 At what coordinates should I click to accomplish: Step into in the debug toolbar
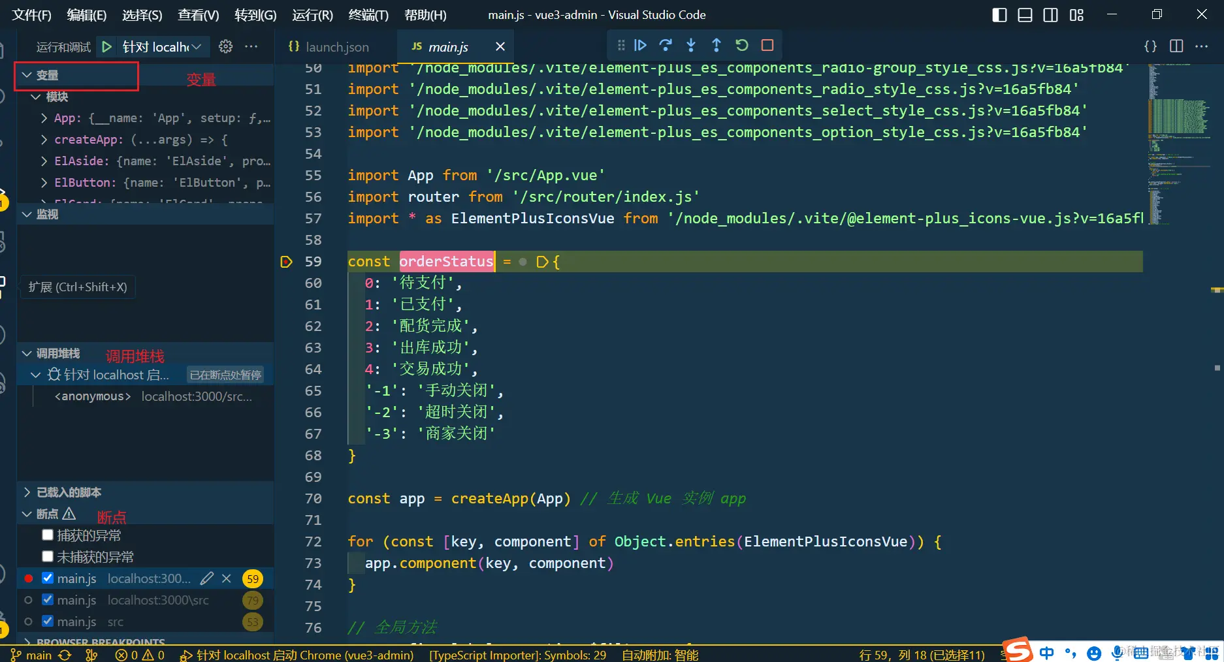(x=691, y=45)
